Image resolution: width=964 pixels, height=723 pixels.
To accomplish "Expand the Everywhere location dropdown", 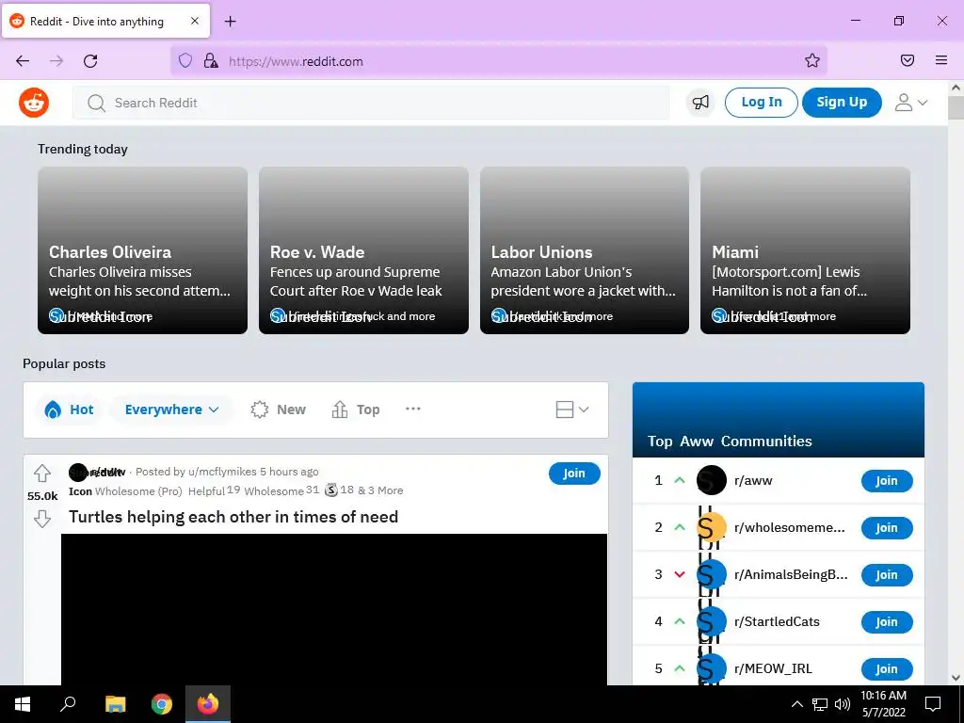I will [x=171, y=410].
